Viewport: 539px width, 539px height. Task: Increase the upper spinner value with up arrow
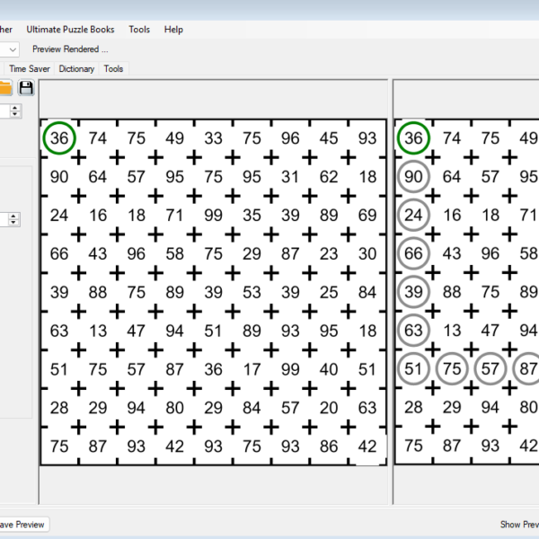[15, 108]
